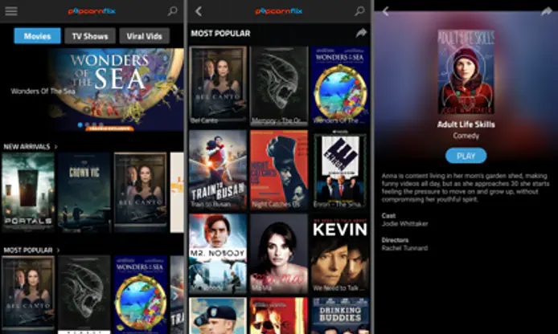Tap search icon beside the hamburger menu header
Viewport: 558px width, 334px height.
click(x=172, y=12)
